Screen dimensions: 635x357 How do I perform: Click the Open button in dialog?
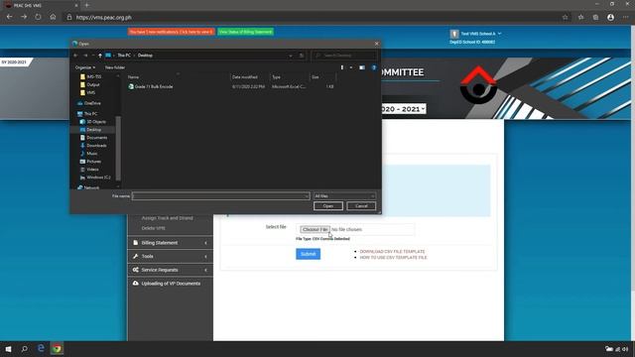328,206
